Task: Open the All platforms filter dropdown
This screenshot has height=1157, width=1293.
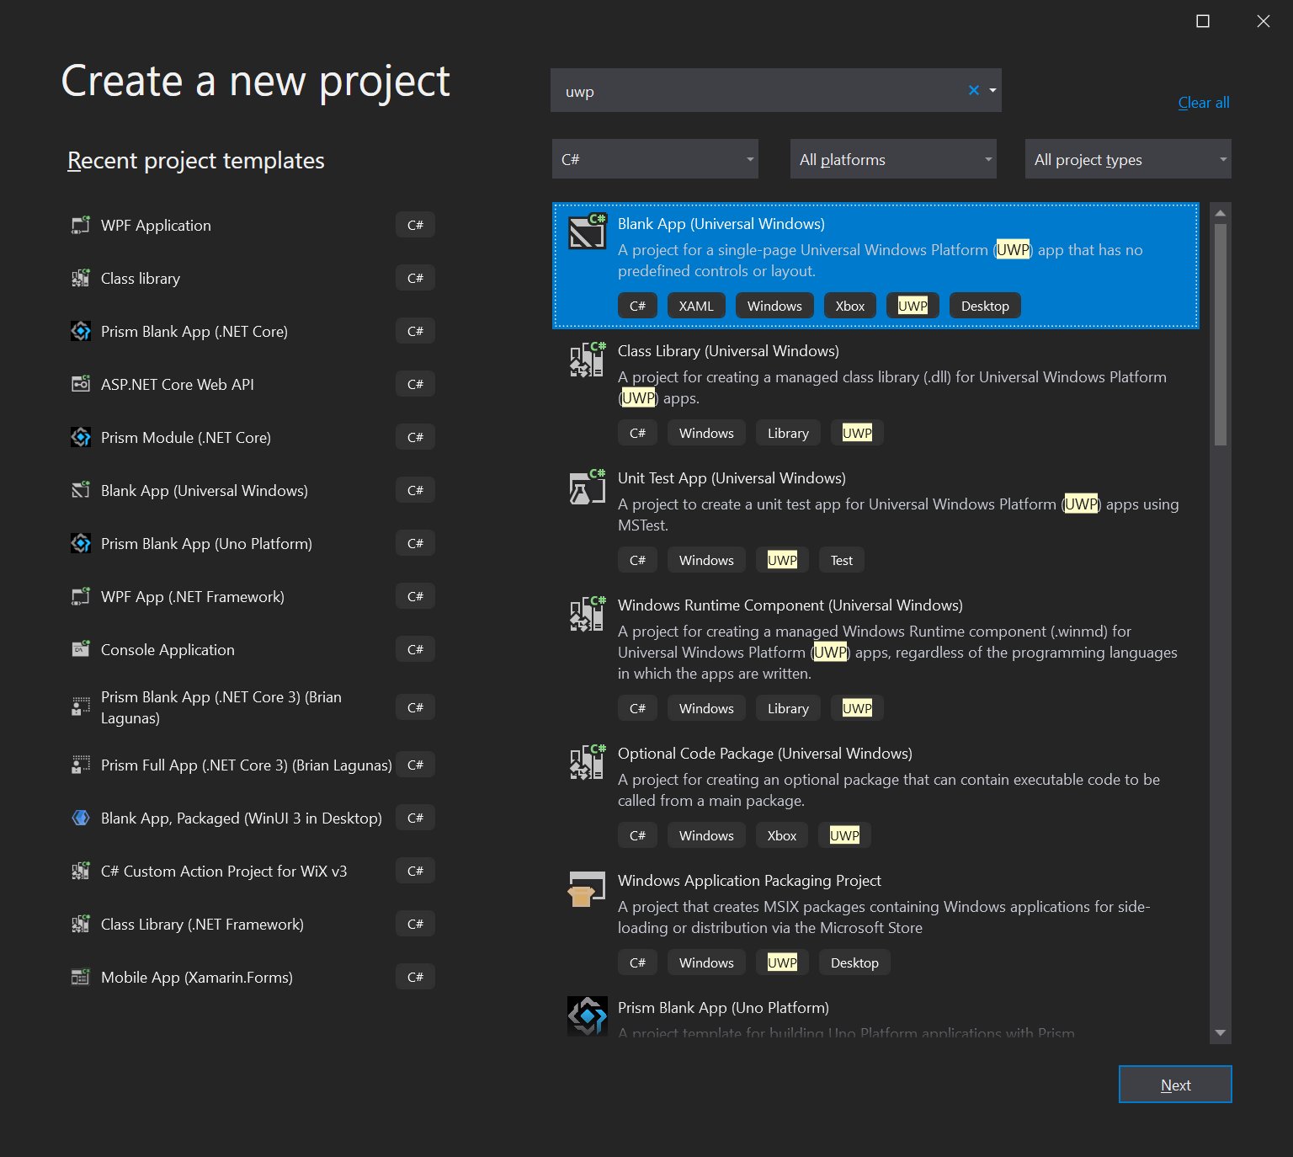Action: click(893, 159)
